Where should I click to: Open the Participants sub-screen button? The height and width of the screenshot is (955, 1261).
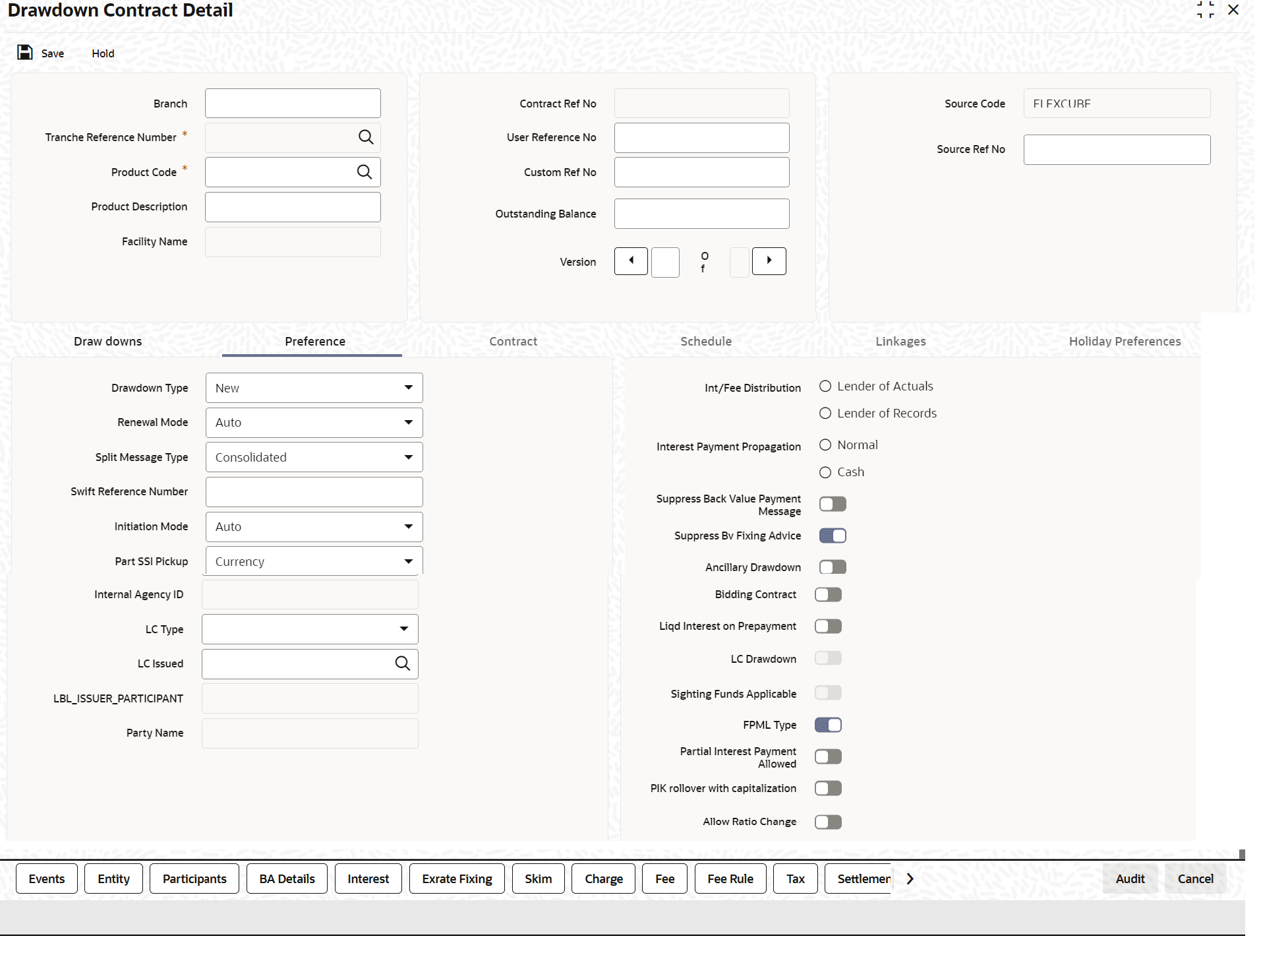point(194,879)
